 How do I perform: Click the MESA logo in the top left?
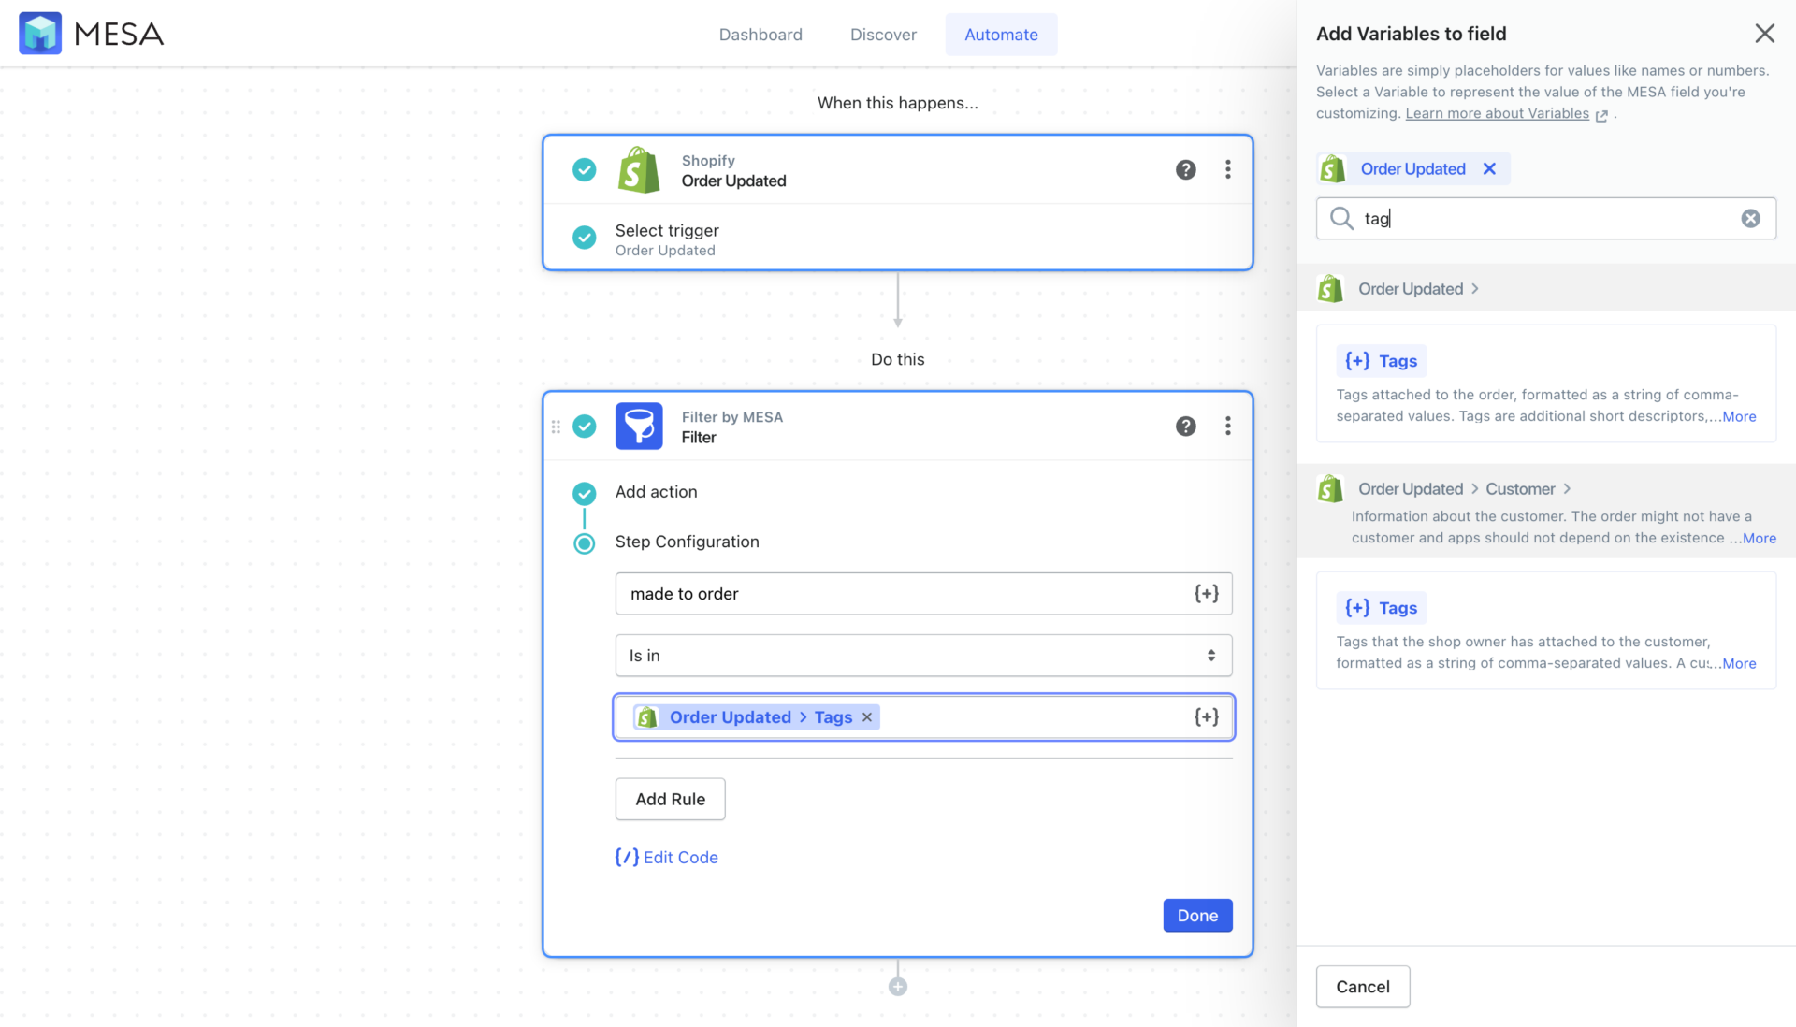(89, 33)
